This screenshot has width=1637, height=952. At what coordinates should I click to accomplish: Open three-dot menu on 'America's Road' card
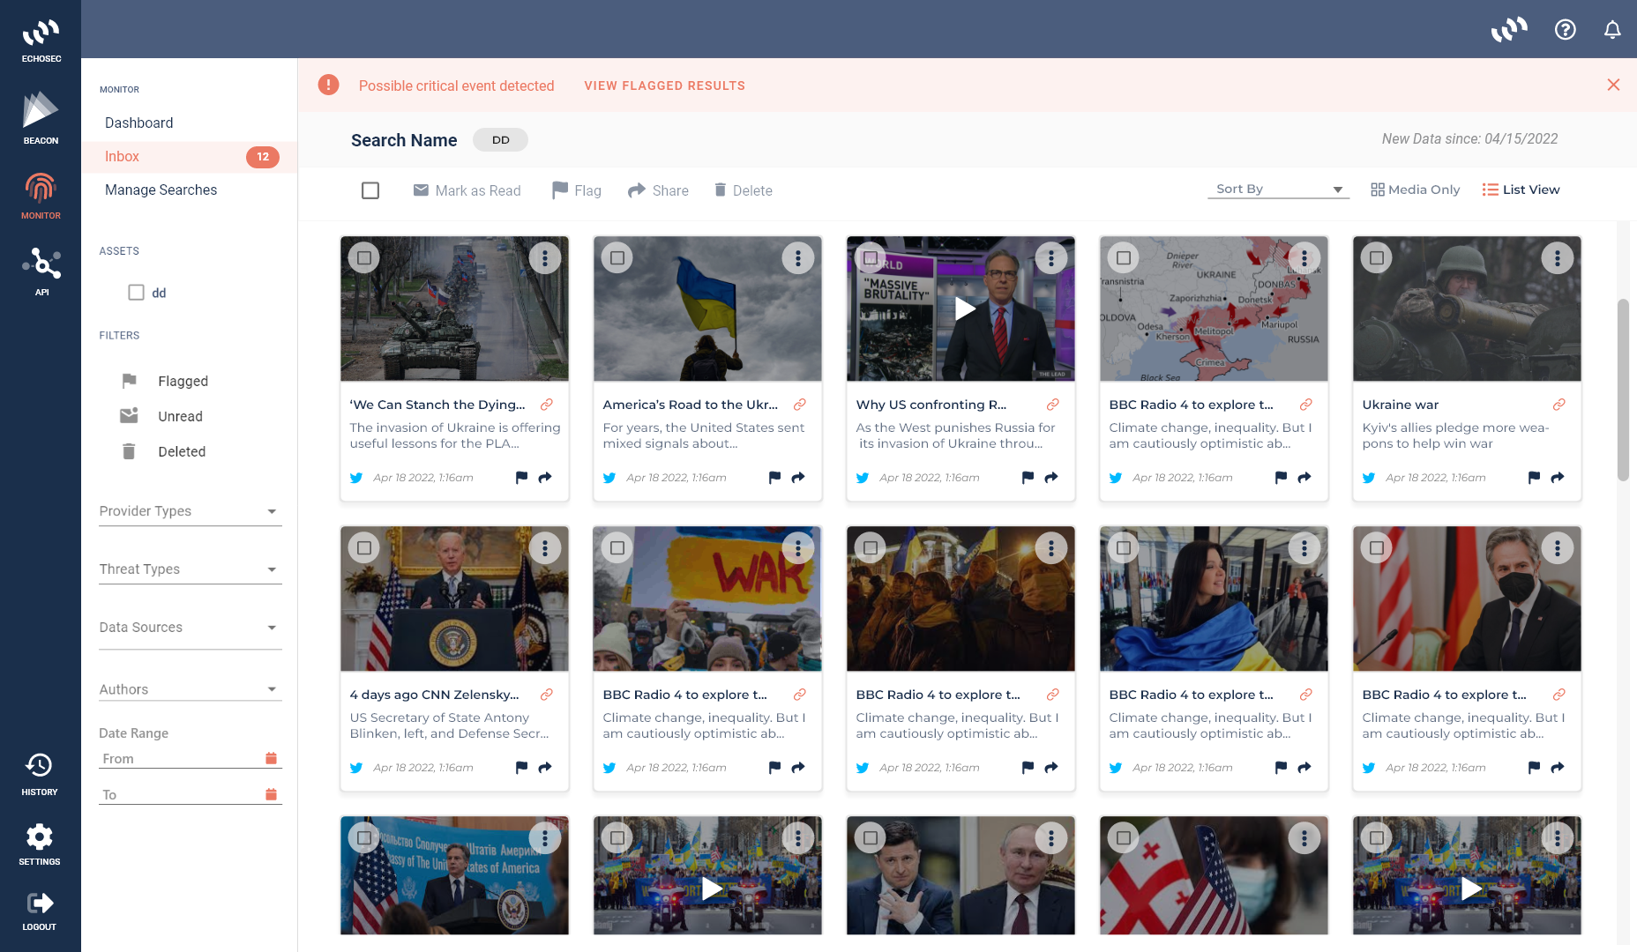coord(797,258)
